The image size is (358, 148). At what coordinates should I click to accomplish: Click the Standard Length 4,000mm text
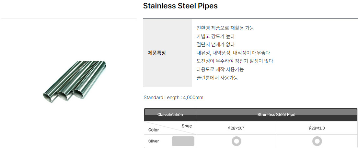pyautogui.click(x=174, y=97)
